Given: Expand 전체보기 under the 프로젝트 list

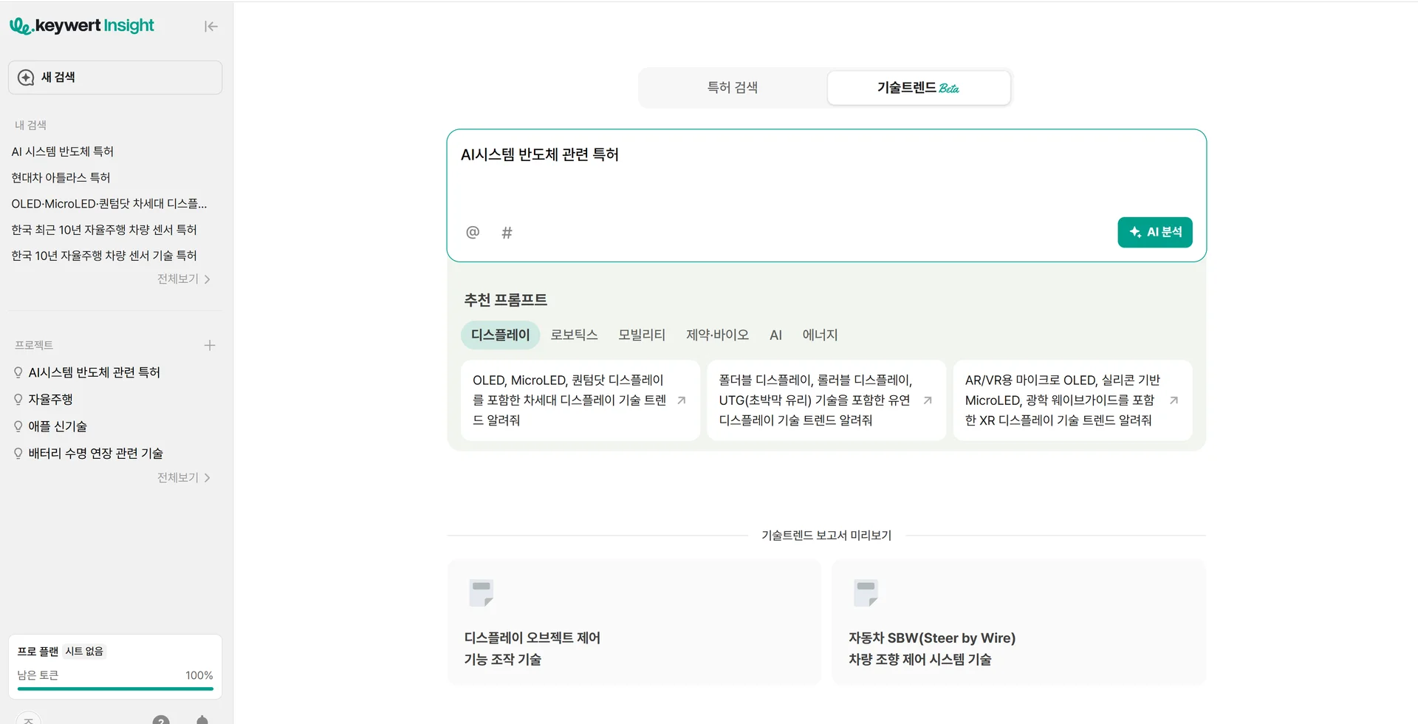Looking at the screenshot, I should [x=184, y=478].
